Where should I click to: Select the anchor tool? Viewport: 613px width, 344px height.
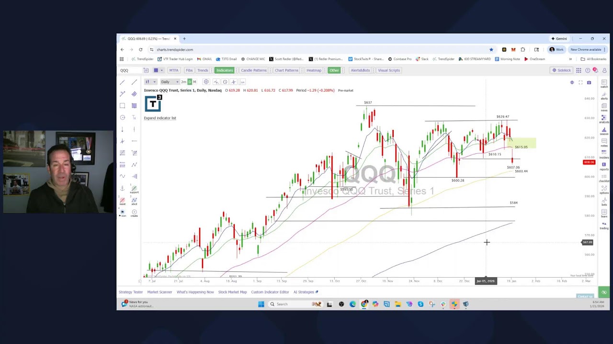[122, 189]
